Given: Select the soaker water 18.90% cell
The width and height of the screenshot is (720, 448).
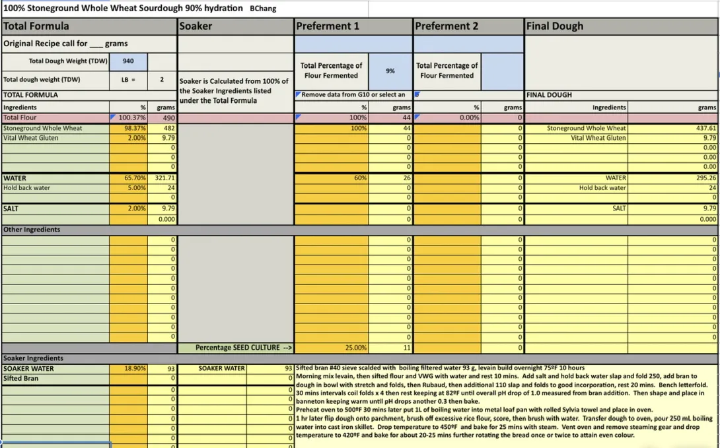Looking at the screenshot, I should pyautogui.click(x=129, y=369).
